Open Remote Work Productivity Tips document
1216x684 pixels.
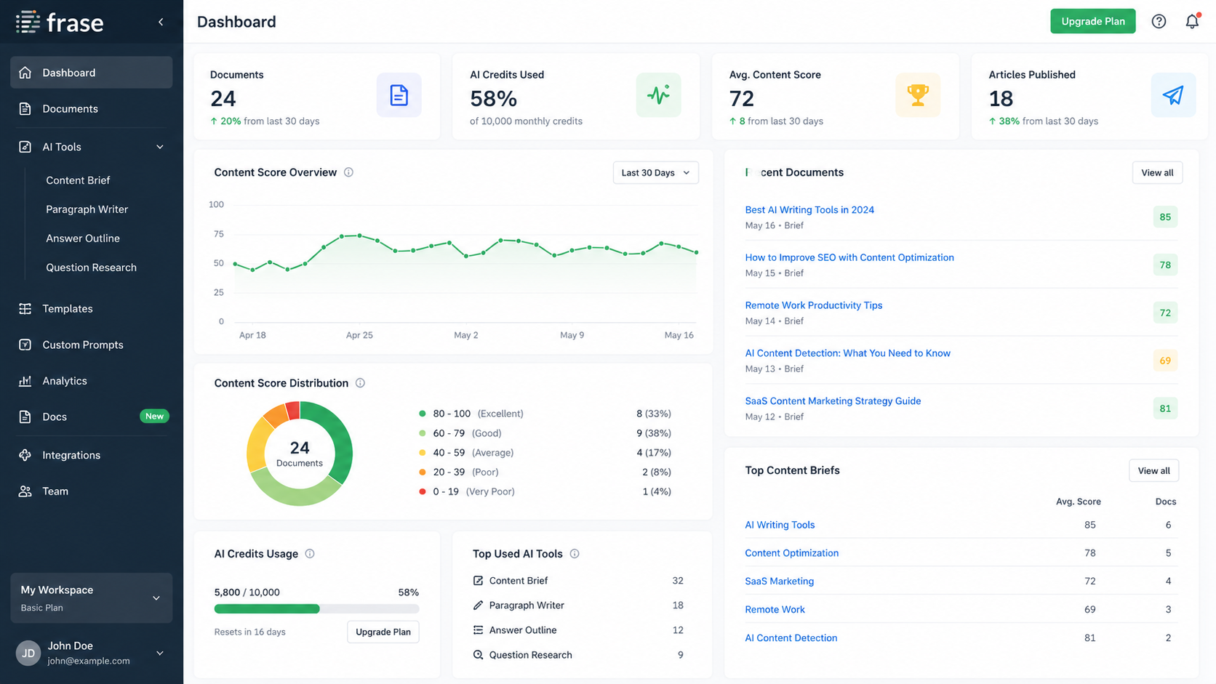pyautogui.click(x=814, y=305)
